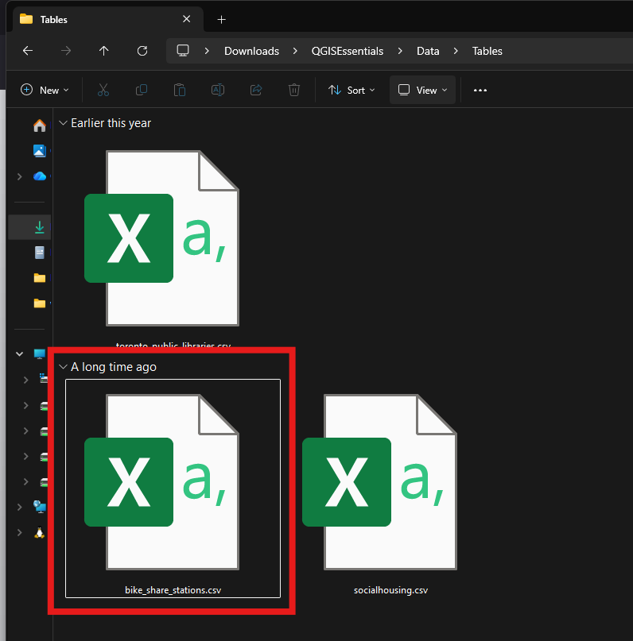Select the bike_share_stations.csv file thumbnail
Image resolution: width=633 pixels, height=641 pixels.
(x=161, y=482)
